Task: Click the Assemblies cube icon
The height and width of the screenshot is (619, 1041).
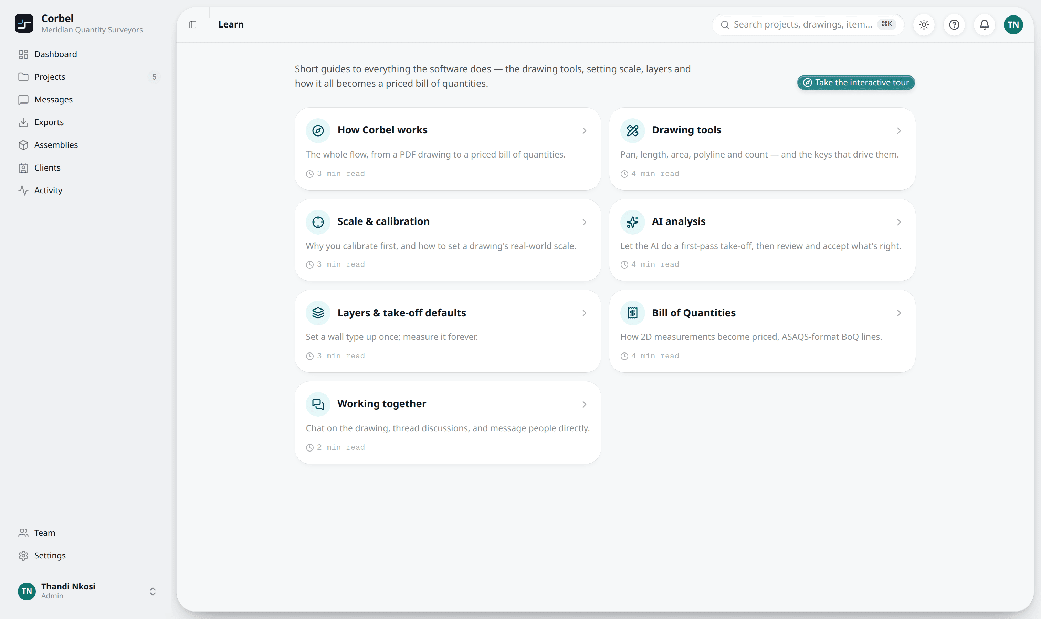Action: [23, 145]
